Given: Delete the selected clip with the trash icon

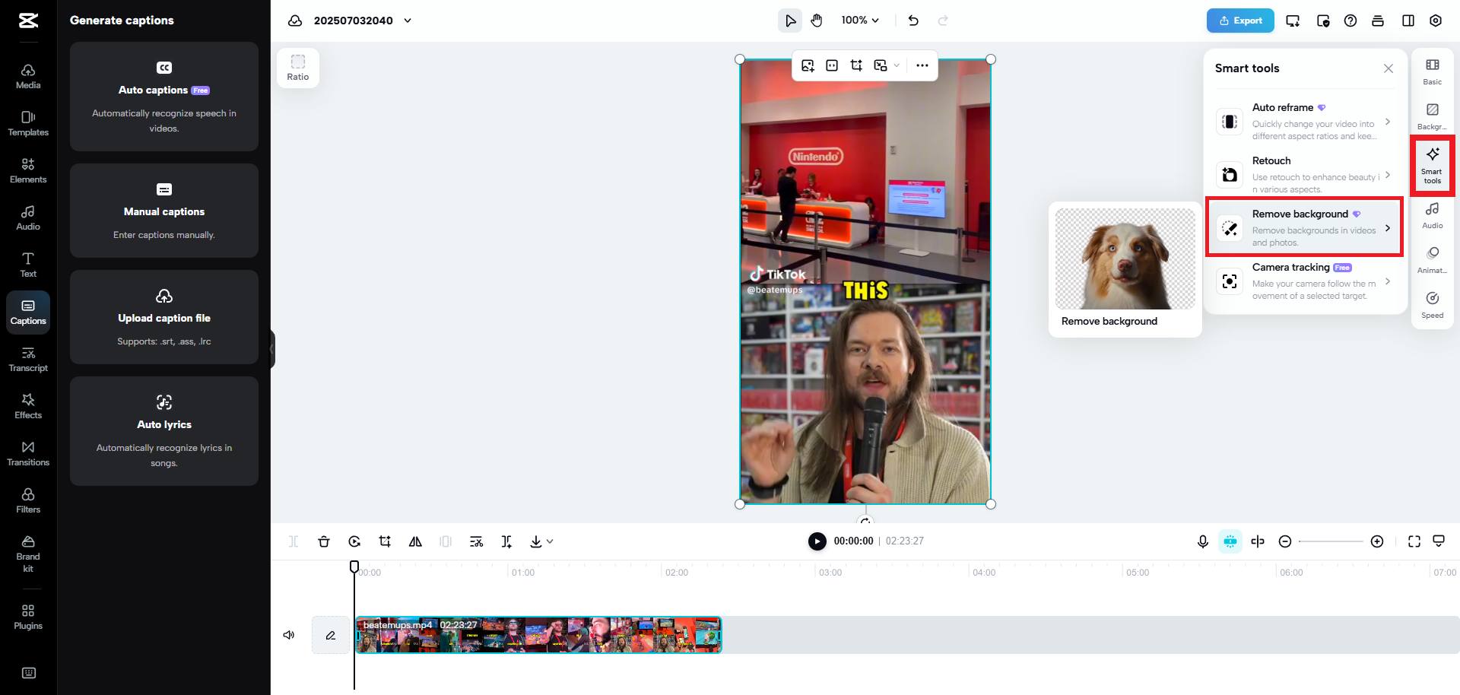Looking at the screenshot, I should 324,541.
